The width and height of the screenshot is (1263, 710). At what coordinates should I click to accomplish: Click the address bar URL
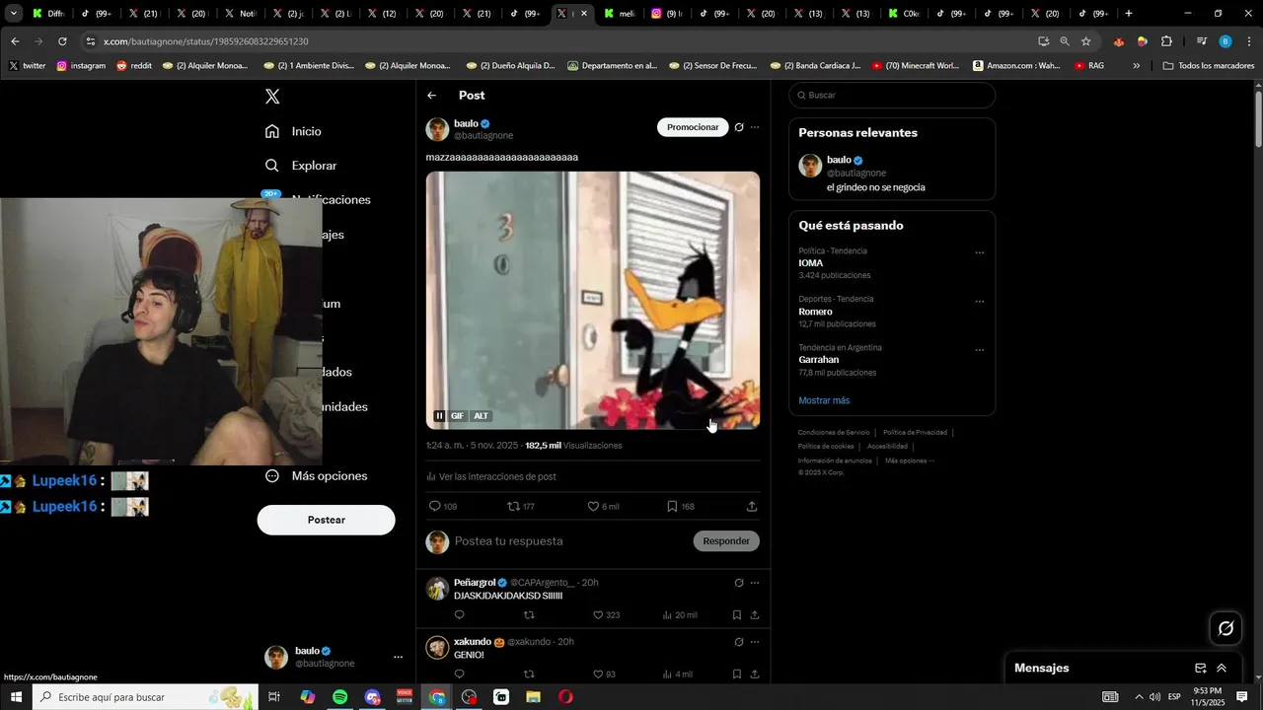(205, 41)
